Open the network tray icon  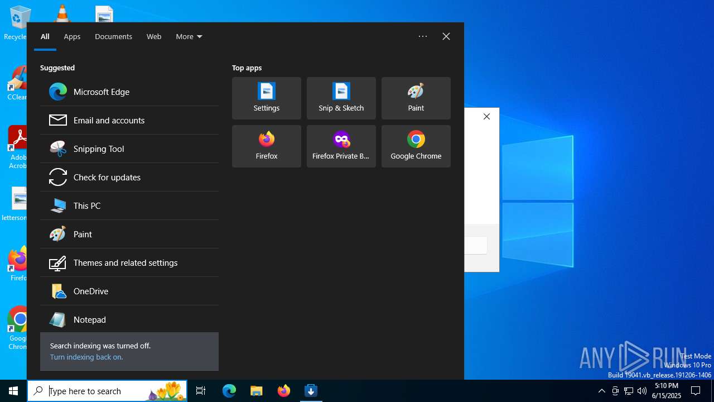pos(629,391)
